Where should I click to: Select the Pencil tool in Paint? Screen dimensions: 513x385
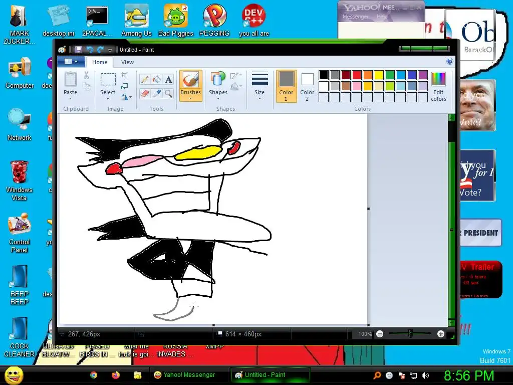[x=145, y=80]
